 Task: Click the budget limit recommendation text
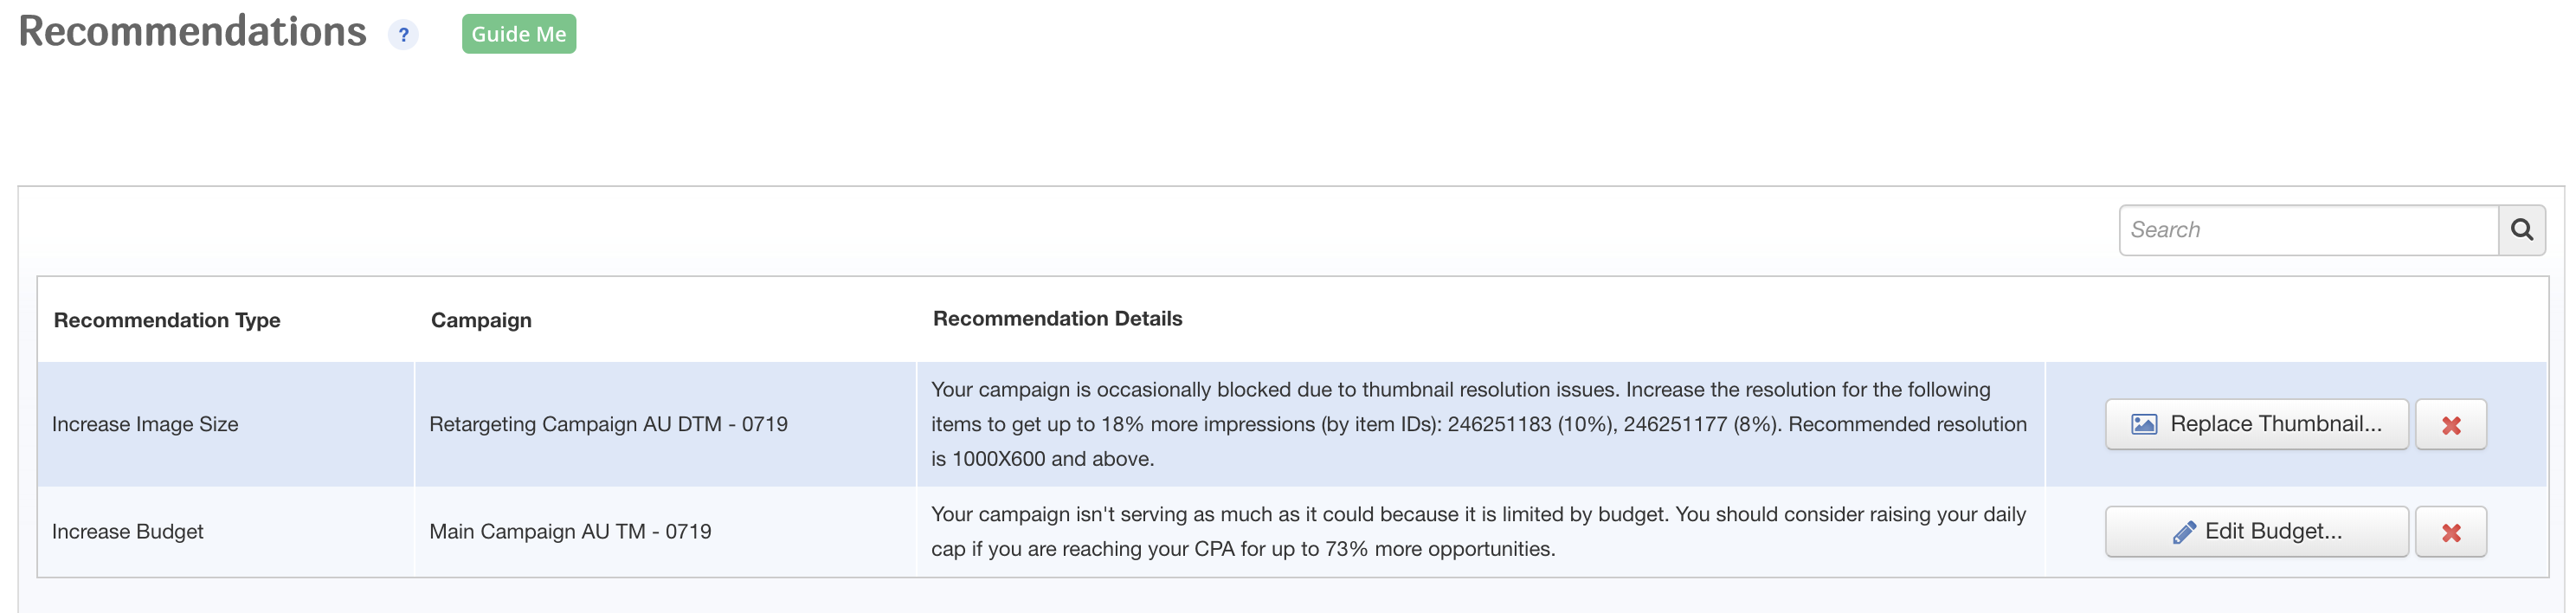click(x=1478, y=531)
